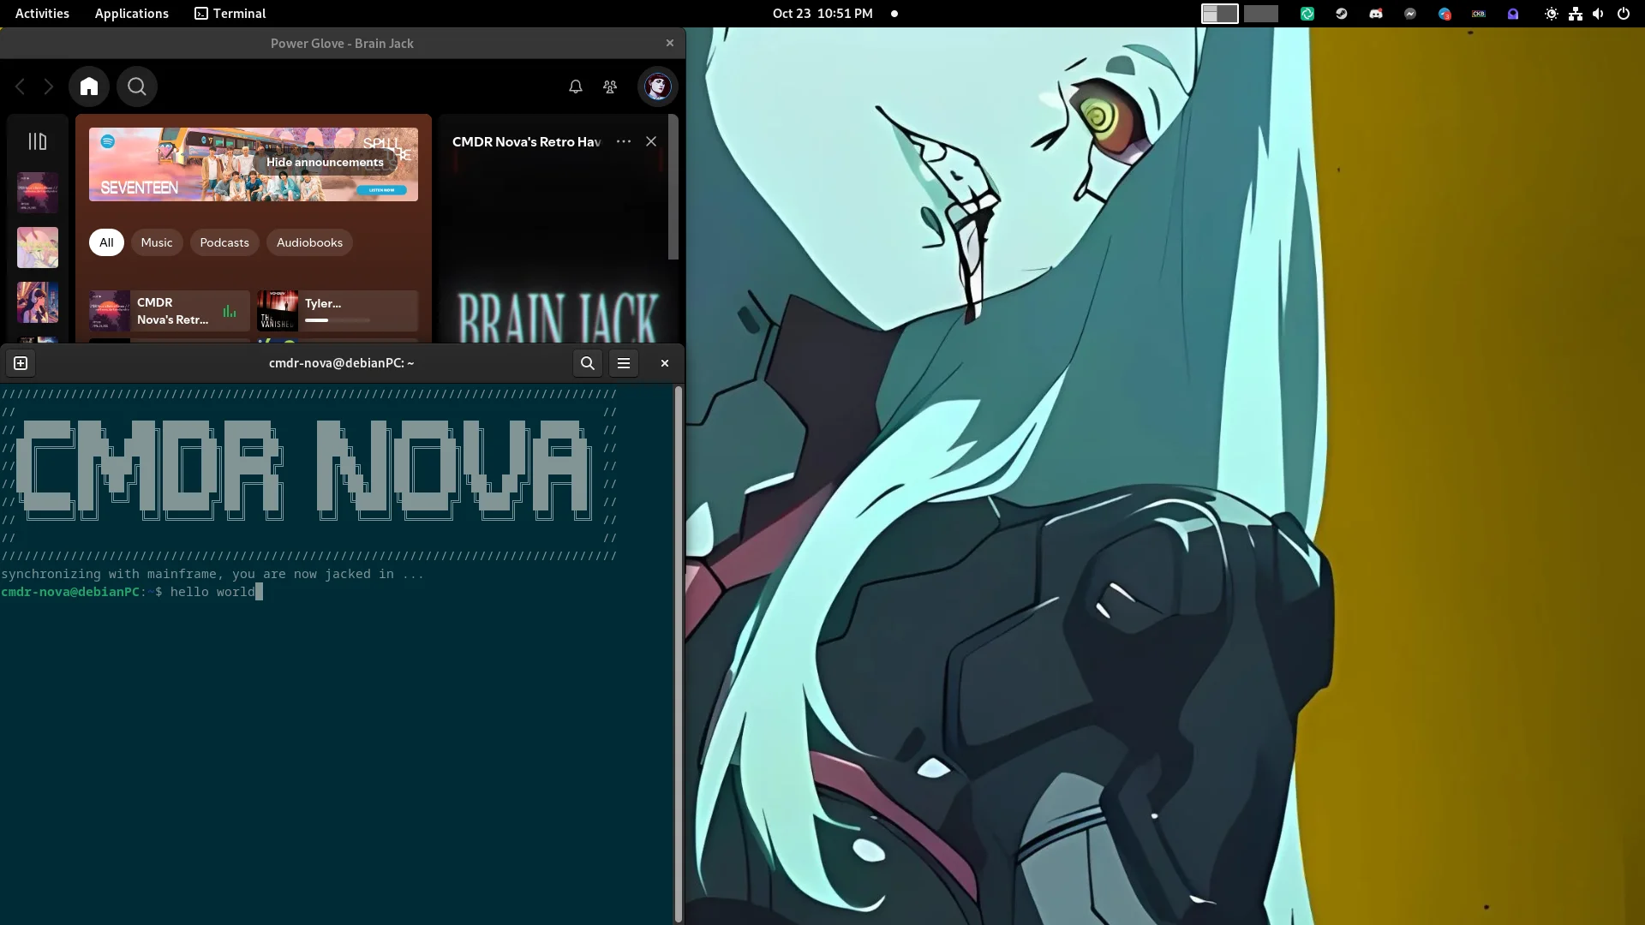The width and height of the screenshot is (1645, 925).
Task: Go forward in Spotify navigation
Action: tap(49, 87)
